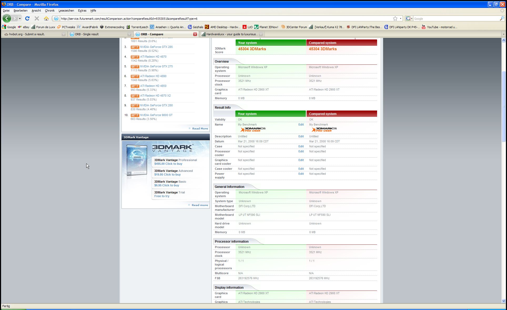The width and height of the screenshot is (507, 310).
Task: Close the hwbot.org tab
Action: tap(63, 34)
